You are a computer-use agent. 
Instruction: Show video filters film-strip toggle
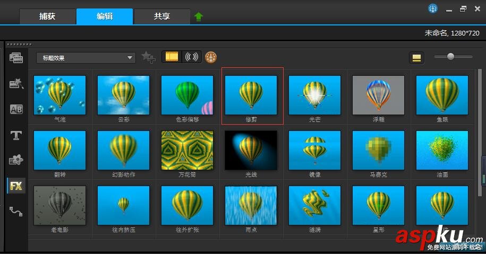[172, 57]
